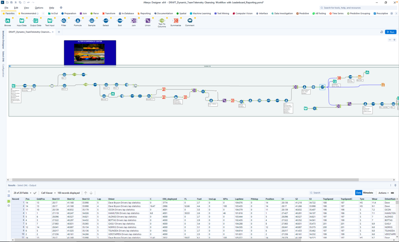The width and height of the screenshot is (399, 242).
Task: Pick the Input Data tool
Action: pos(22,22)
